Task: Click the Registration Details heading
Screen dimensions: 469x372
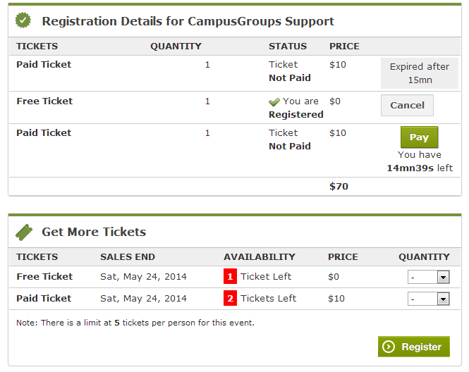Action: click(x=188, y=21)
